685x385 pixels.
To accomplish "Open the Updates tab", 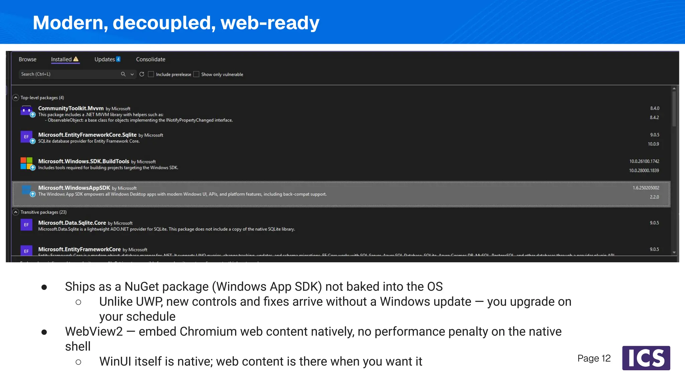I will 107,59.
